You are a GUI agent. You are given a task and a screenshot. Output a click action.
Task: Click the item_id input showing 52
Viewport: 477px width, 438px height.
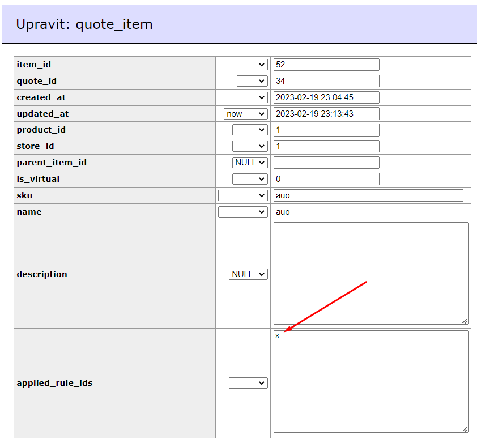[326, 64]
